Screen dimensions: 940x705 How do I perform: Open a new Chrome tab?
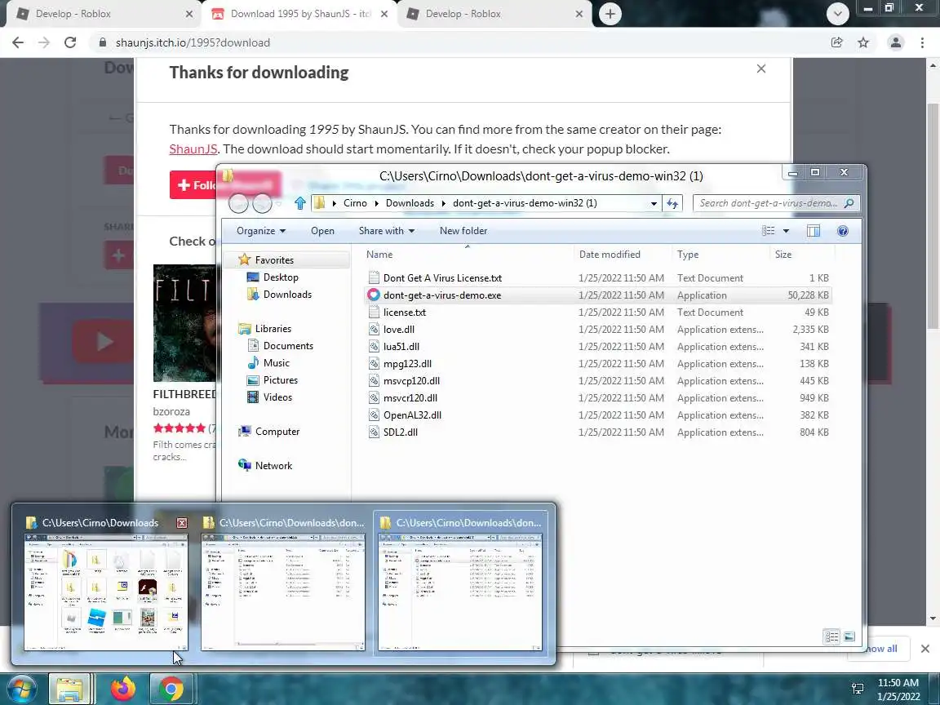click(610, 14)
